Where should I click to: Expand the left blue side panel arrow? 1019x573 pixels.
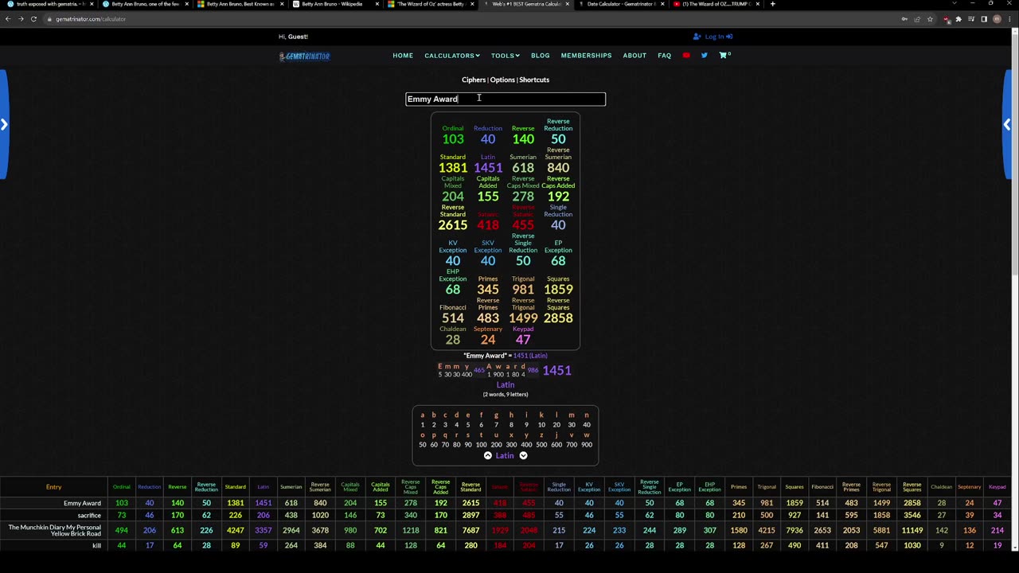pyautogui.click(x=4, y=124)
